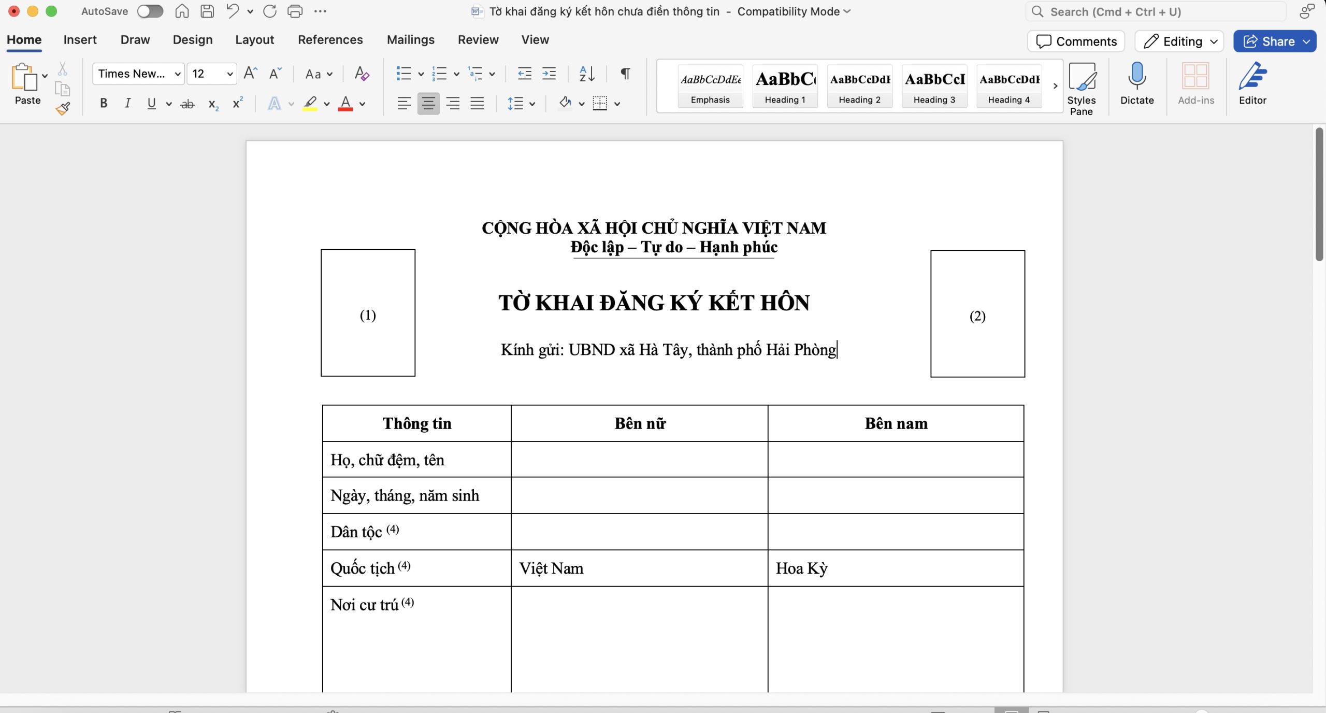Screen dimensions: 1326x713
Task: Apply the Emphasis style
Action: (x=711, y=86)
